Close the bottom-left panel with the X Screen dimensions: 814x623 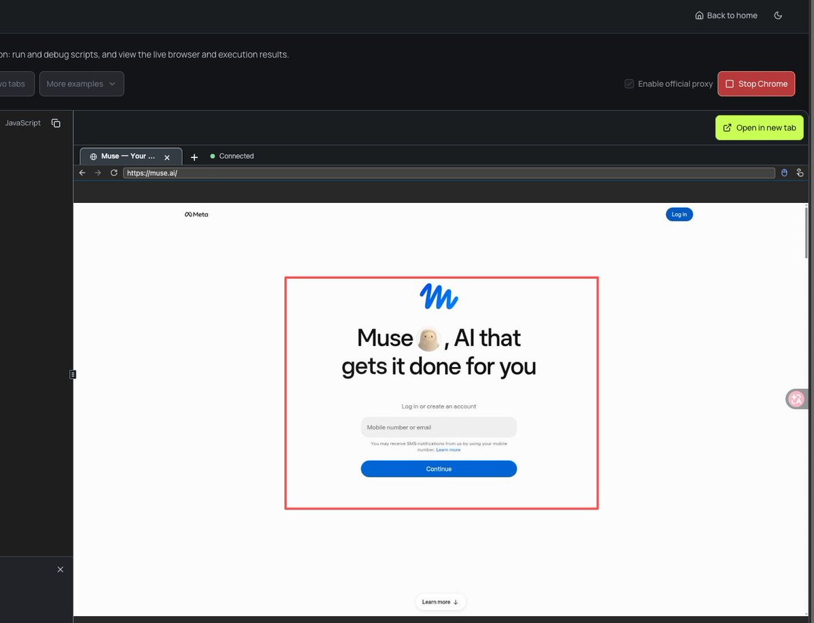(60, 569)
